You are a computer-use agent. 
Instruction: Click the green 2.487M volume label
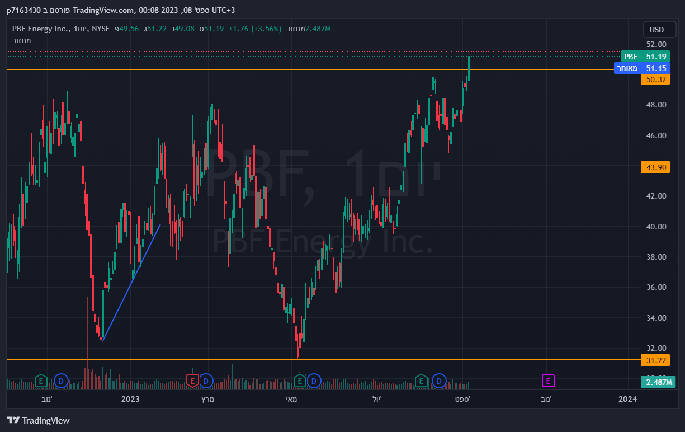click(x=658, y=382)
